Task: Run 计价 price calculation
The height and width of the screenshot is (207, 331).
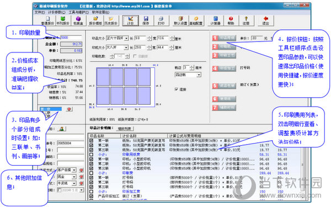Action: point(130,21)
